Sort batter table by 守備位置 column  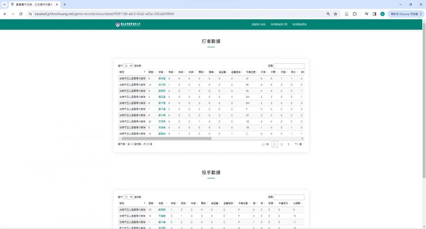point(251,72)
